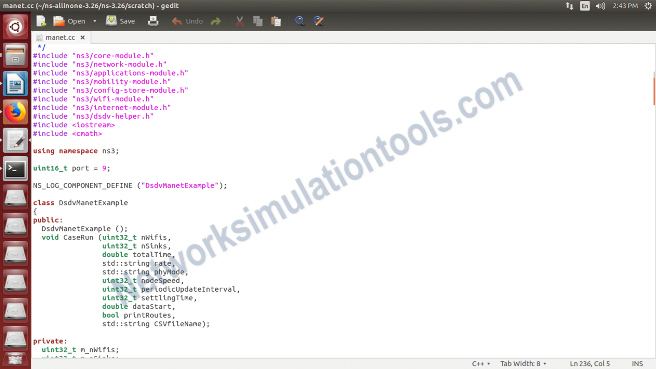
Task: Select the Print icon
Action: click(153, 20)
